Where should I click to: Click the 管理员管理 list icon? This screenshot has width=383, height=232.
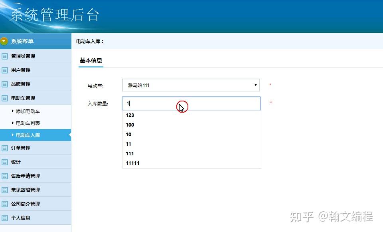5,56
